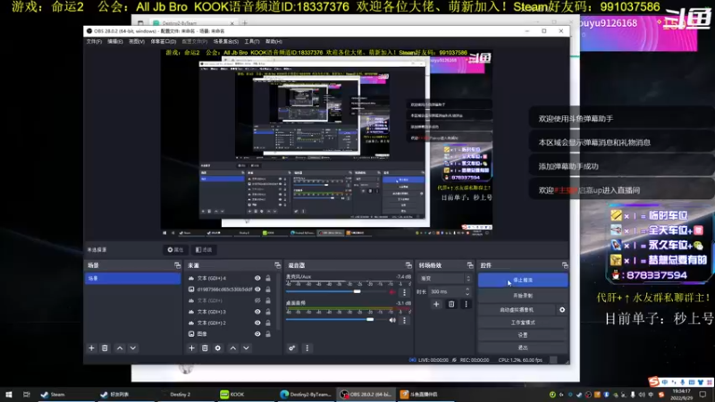
Task: Click the OBS preview canvas
Action: pyautogui.click(x=326, y=142)
